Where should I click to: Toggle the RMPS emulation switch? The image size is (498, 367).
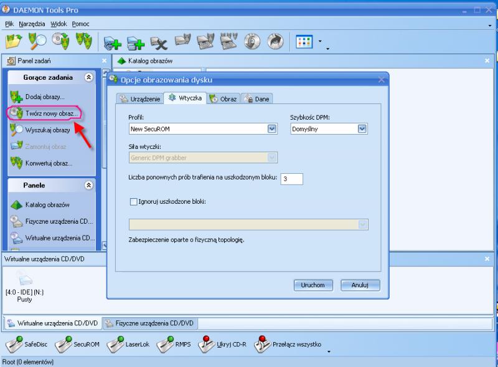pyautogui.click(x=174, y=345)
